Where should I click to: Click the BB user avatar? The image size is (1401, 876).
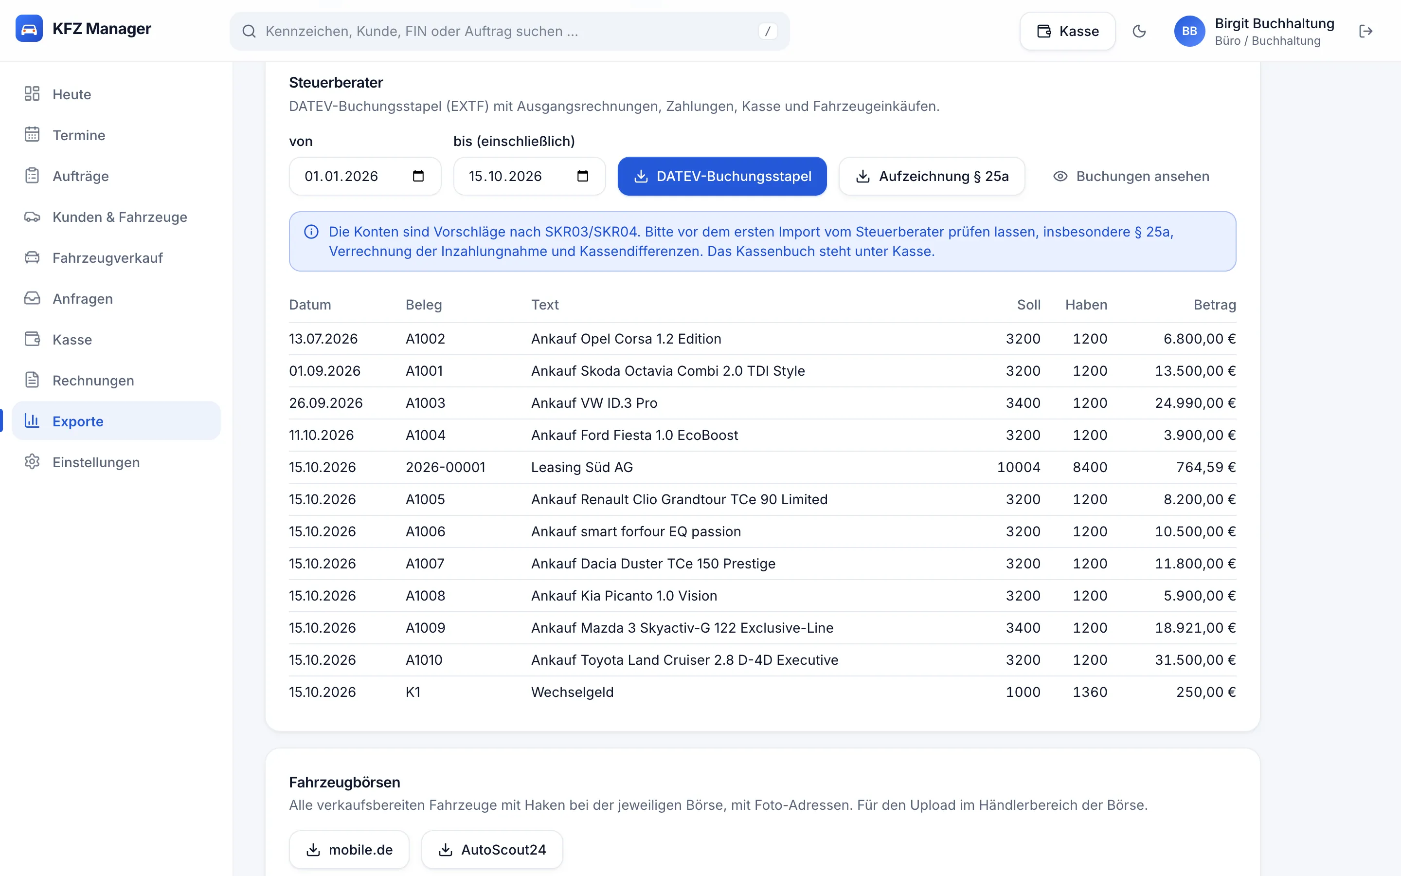click(x=1189, y=31)
